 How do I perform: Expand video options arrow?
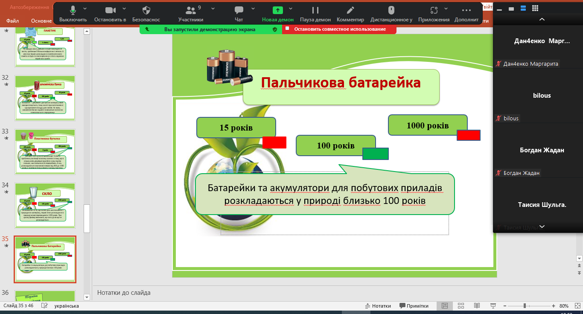pyautogui.click(x=124, y=9)
